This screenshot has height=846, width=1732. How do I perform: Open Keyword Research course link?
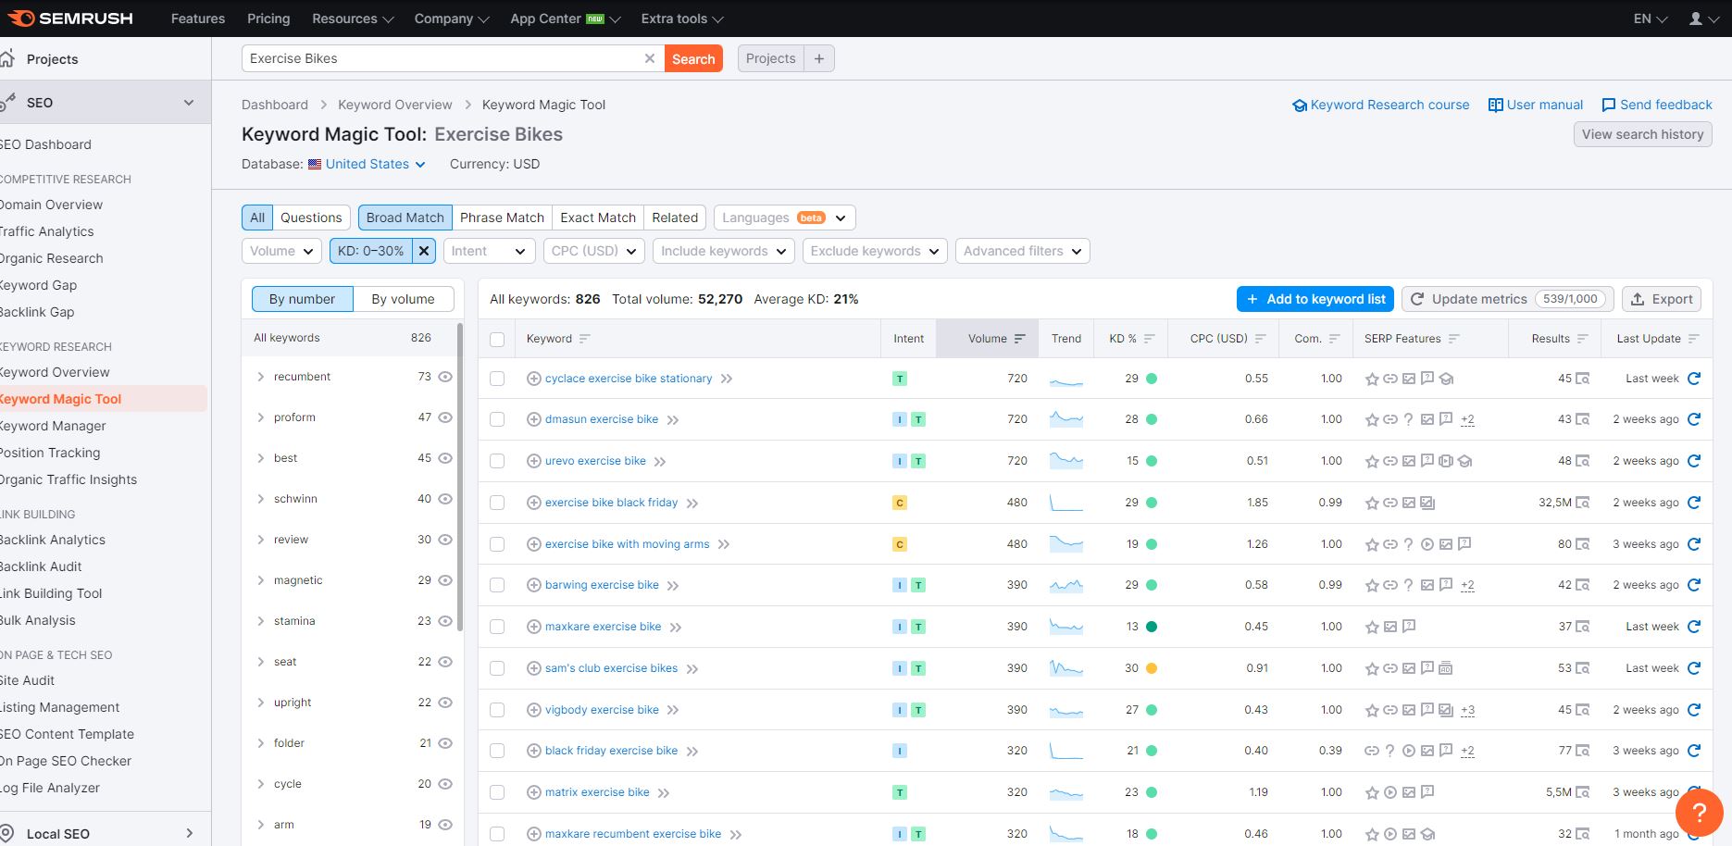1380,105
